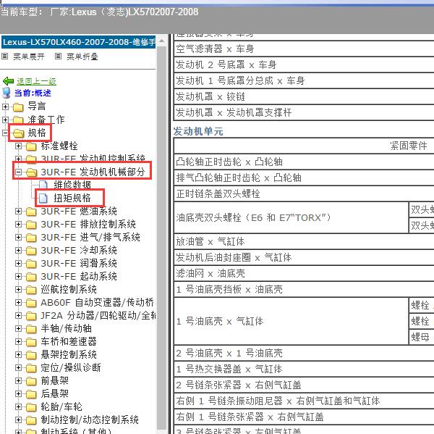Click the JF2A 分动器 folder icon

coord(31,316)
